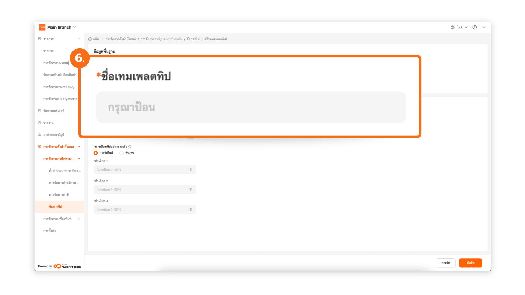Click the จัดการออร์เดอร์ clipboard icon

[40, 111]
